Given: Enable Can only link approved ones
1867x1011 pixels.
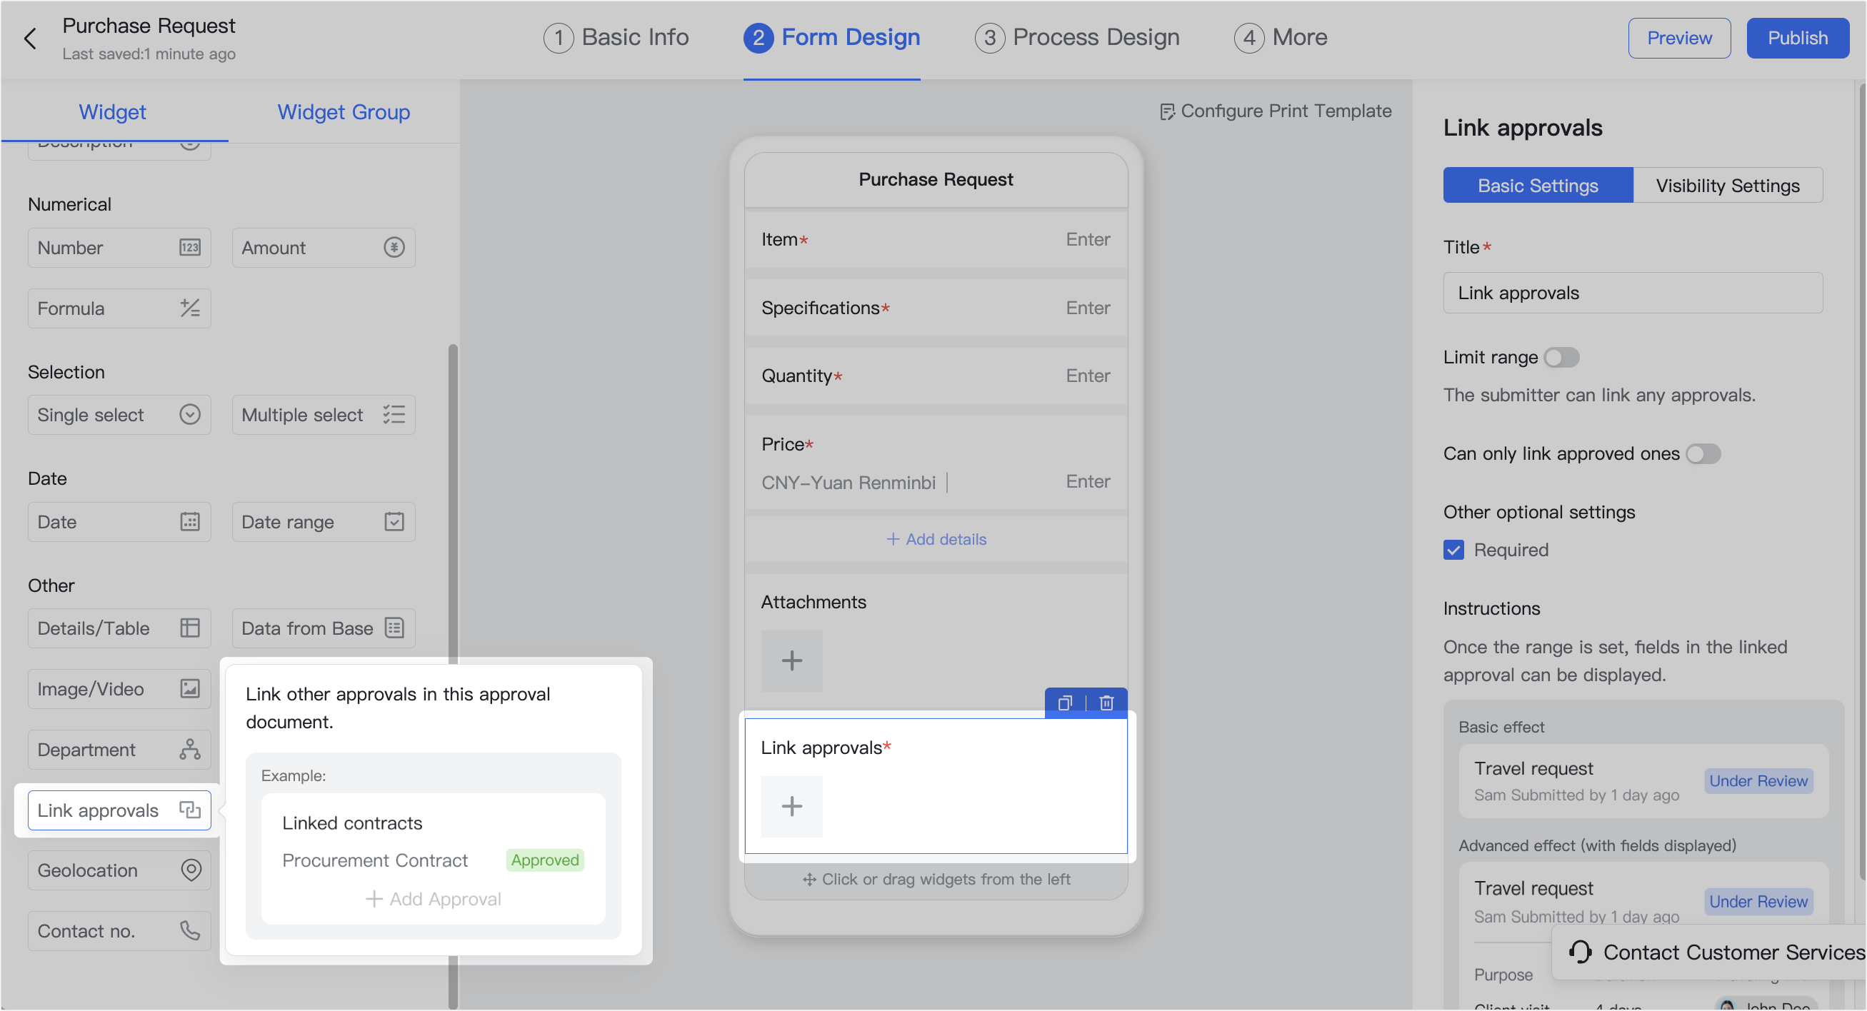Looking at the screenshot, I should click(x=1703, y=454).
